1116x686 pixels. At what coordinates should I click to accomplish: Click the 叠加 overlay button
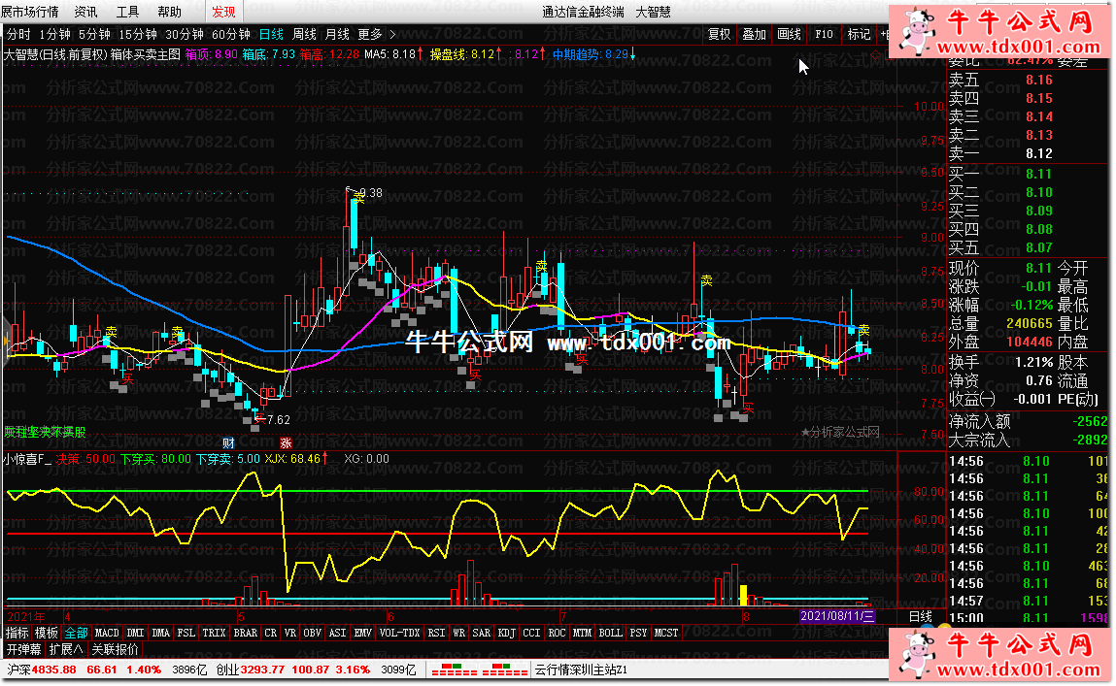[x=754, y=34]
